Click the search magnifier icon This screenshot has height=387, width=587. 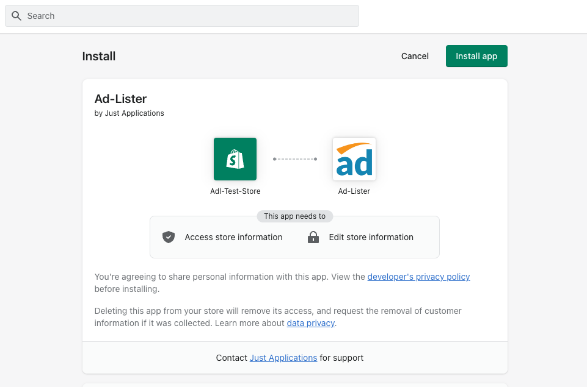(x=16, y=16)
